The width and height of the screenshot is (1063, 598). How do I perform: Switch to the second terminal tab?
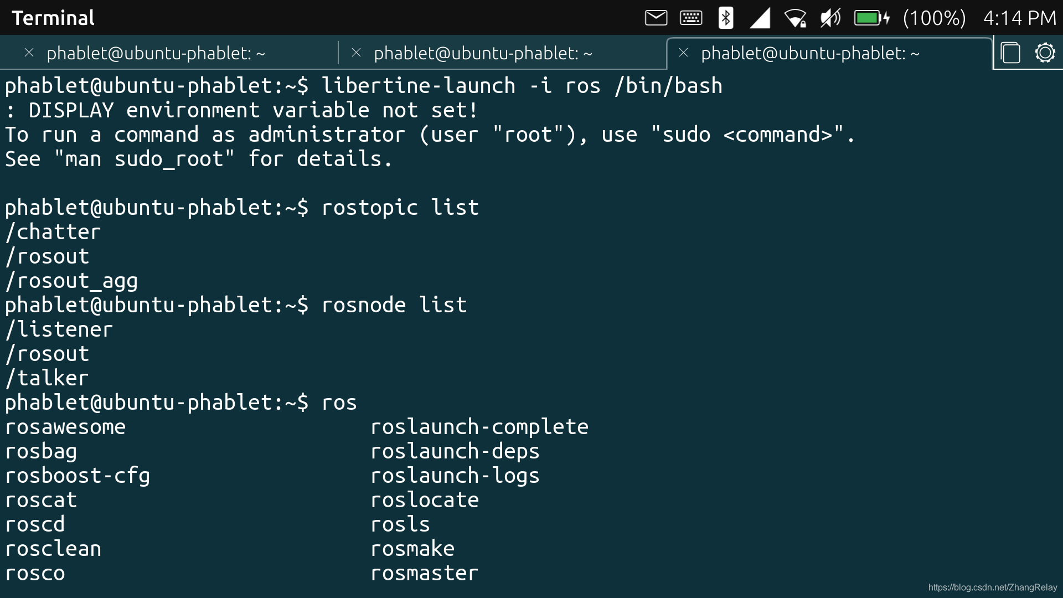point(483,53)
